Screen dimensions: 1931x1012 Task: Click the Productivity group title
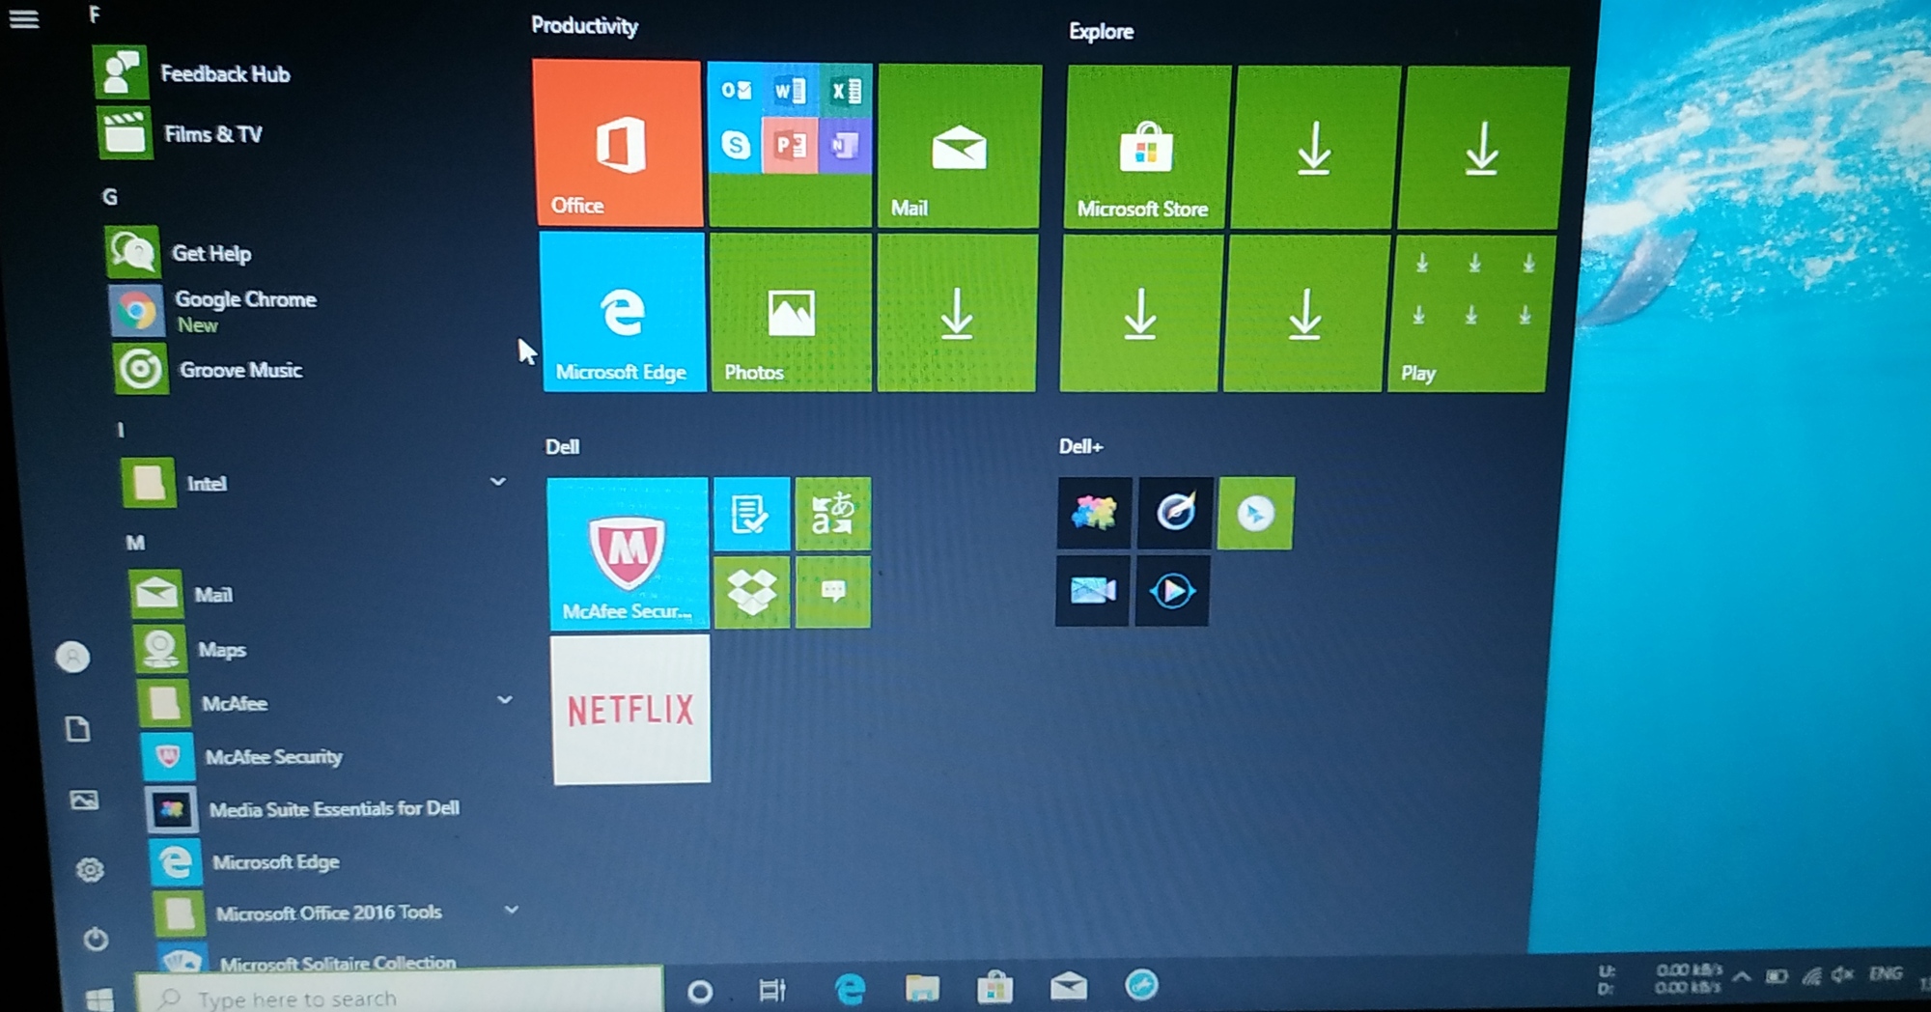[584, 26]
